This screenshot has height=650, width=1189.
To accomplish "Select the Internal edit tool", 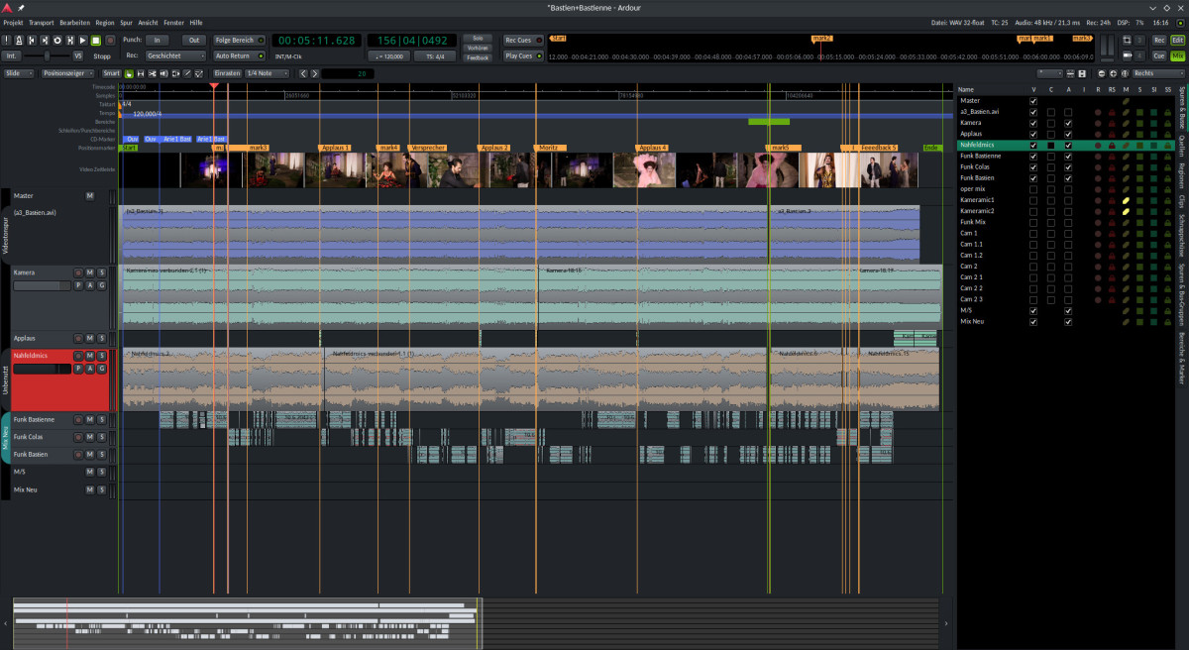I will point(198,73).
